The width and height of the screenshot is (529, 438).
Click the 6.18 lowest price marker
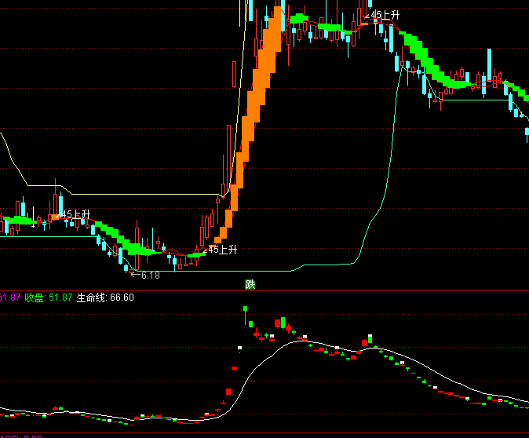click(149, 276)
